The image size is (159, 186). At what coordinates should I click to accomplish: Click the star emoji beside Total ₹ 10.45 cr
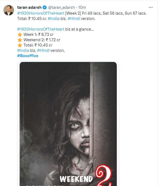[x=20, y=45]
